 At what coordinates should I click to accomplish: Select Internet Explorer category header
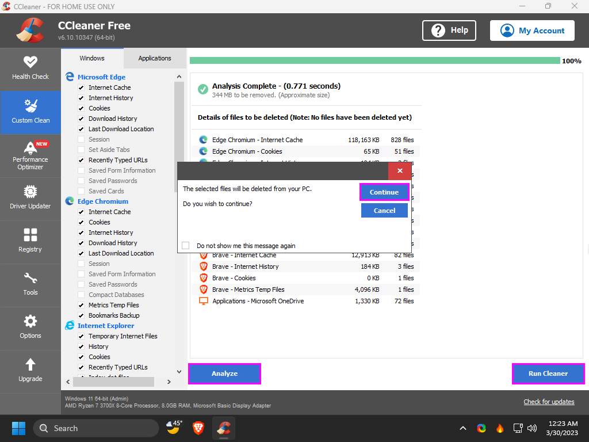(106, 326)
